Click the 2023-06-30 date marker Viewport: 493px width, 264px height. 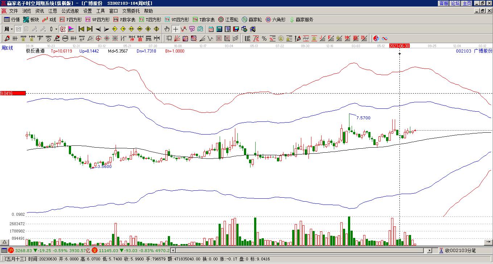(399, 46)
